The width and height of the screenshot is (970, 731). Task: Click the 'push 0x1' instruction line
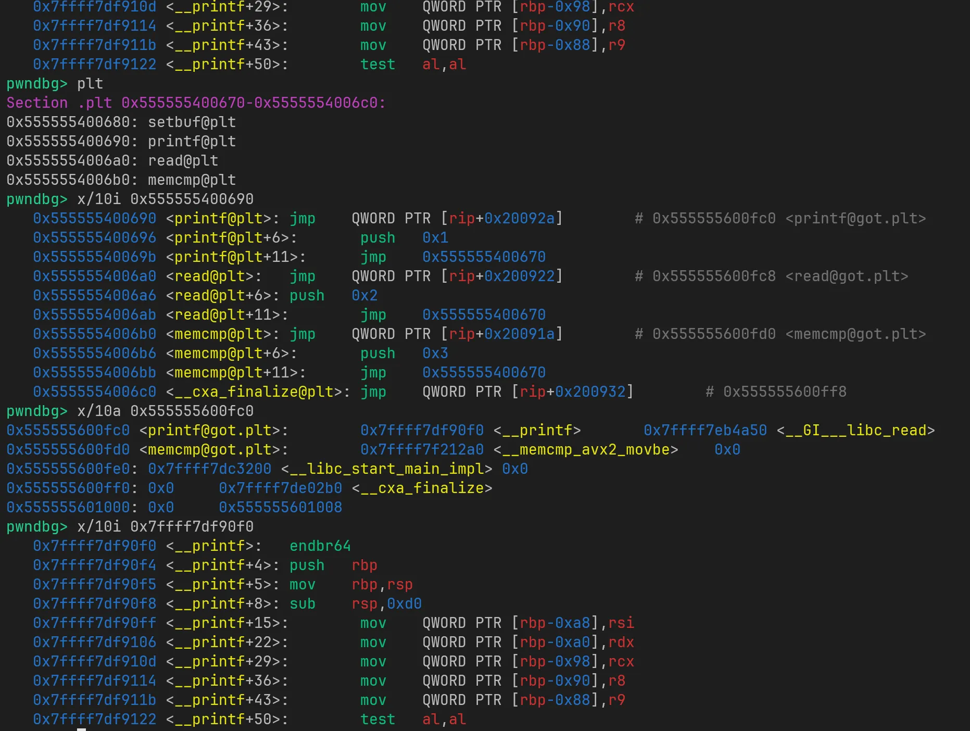tap(404, 238)
